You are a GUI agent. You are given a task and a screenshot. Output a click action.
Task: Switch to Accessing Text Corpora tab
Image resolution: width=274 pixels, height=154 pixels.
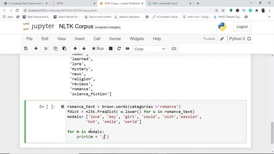click(26, 3)
